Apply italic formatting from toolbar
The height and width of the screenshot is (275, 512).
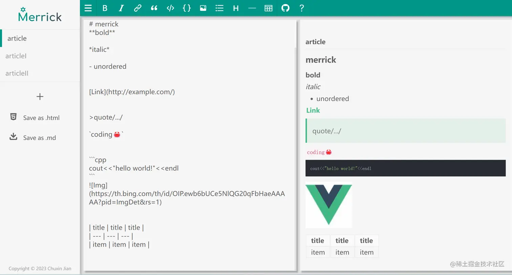(121, 8)
